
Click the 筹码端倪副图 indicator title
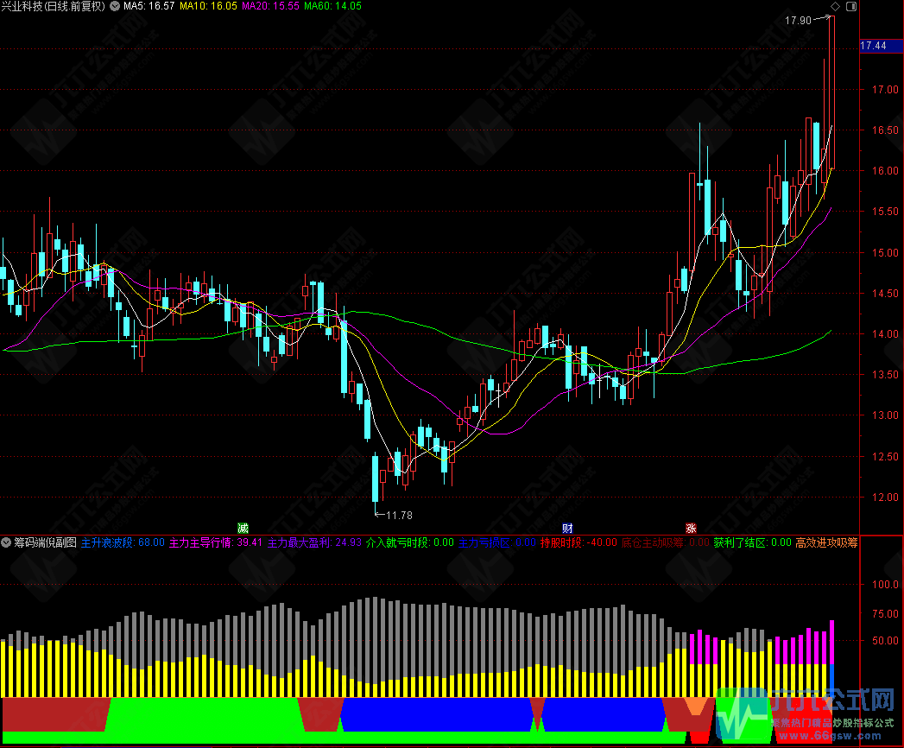pos(45,542)
